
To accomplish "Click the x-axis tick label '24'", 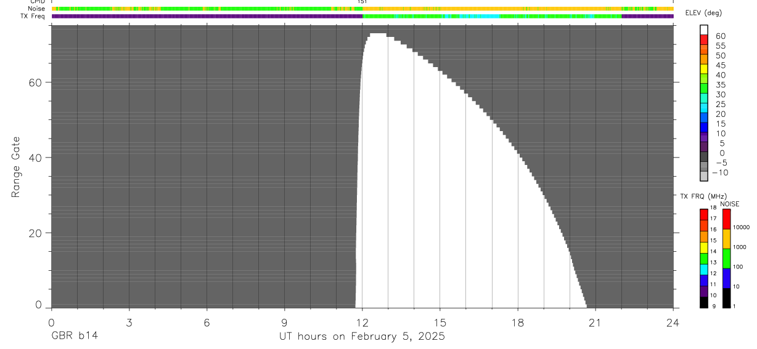I will click(673, 322).
